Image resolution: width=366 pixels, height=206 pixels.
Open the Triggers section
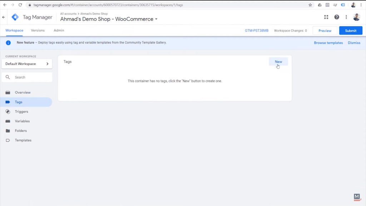[x=21, y=112]
